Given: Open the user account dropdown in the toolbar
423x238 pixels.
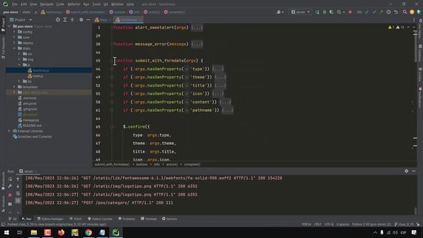Looking at the screenshot, I should 280,12.
